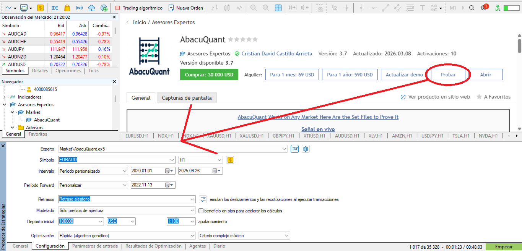The height and width of the screenshot is (251, 522).
Task: Click the green LVL icon
Action: pos(497,8)
